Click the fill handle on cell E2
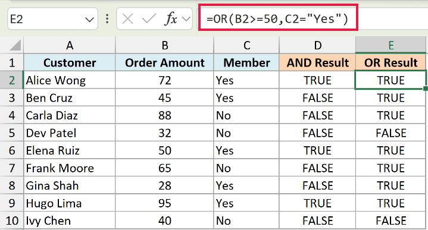The height and width of the screenshot is (230, 428). (x=426, y=89)
